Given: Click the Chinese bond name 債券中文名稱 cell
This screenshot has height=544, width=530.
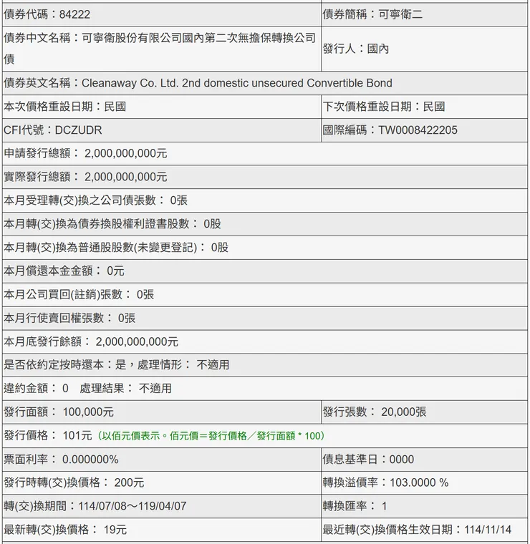Looking at the screenshot, I should tap(162, 49).
